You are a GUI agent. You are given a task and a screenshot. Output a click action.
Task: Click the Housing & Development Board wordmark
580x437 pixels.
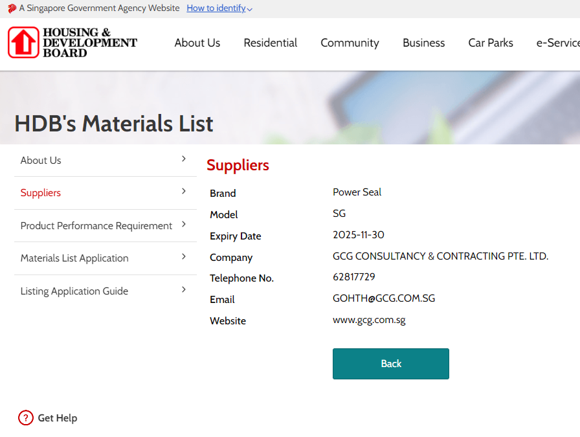click(x=90, y=43)
